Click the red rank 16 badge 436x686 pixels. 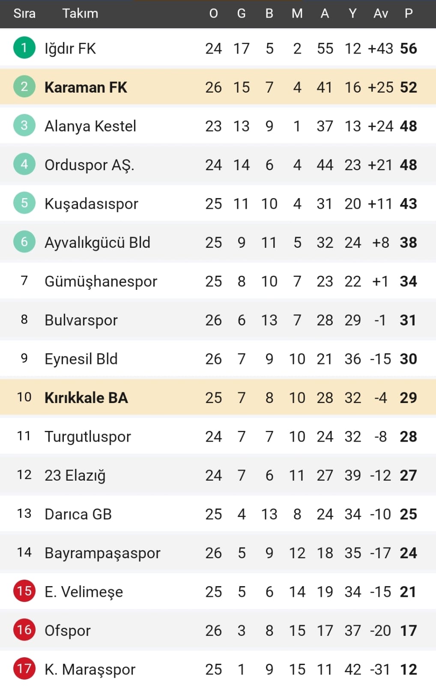pyautogui.click(x=24, y=630)
